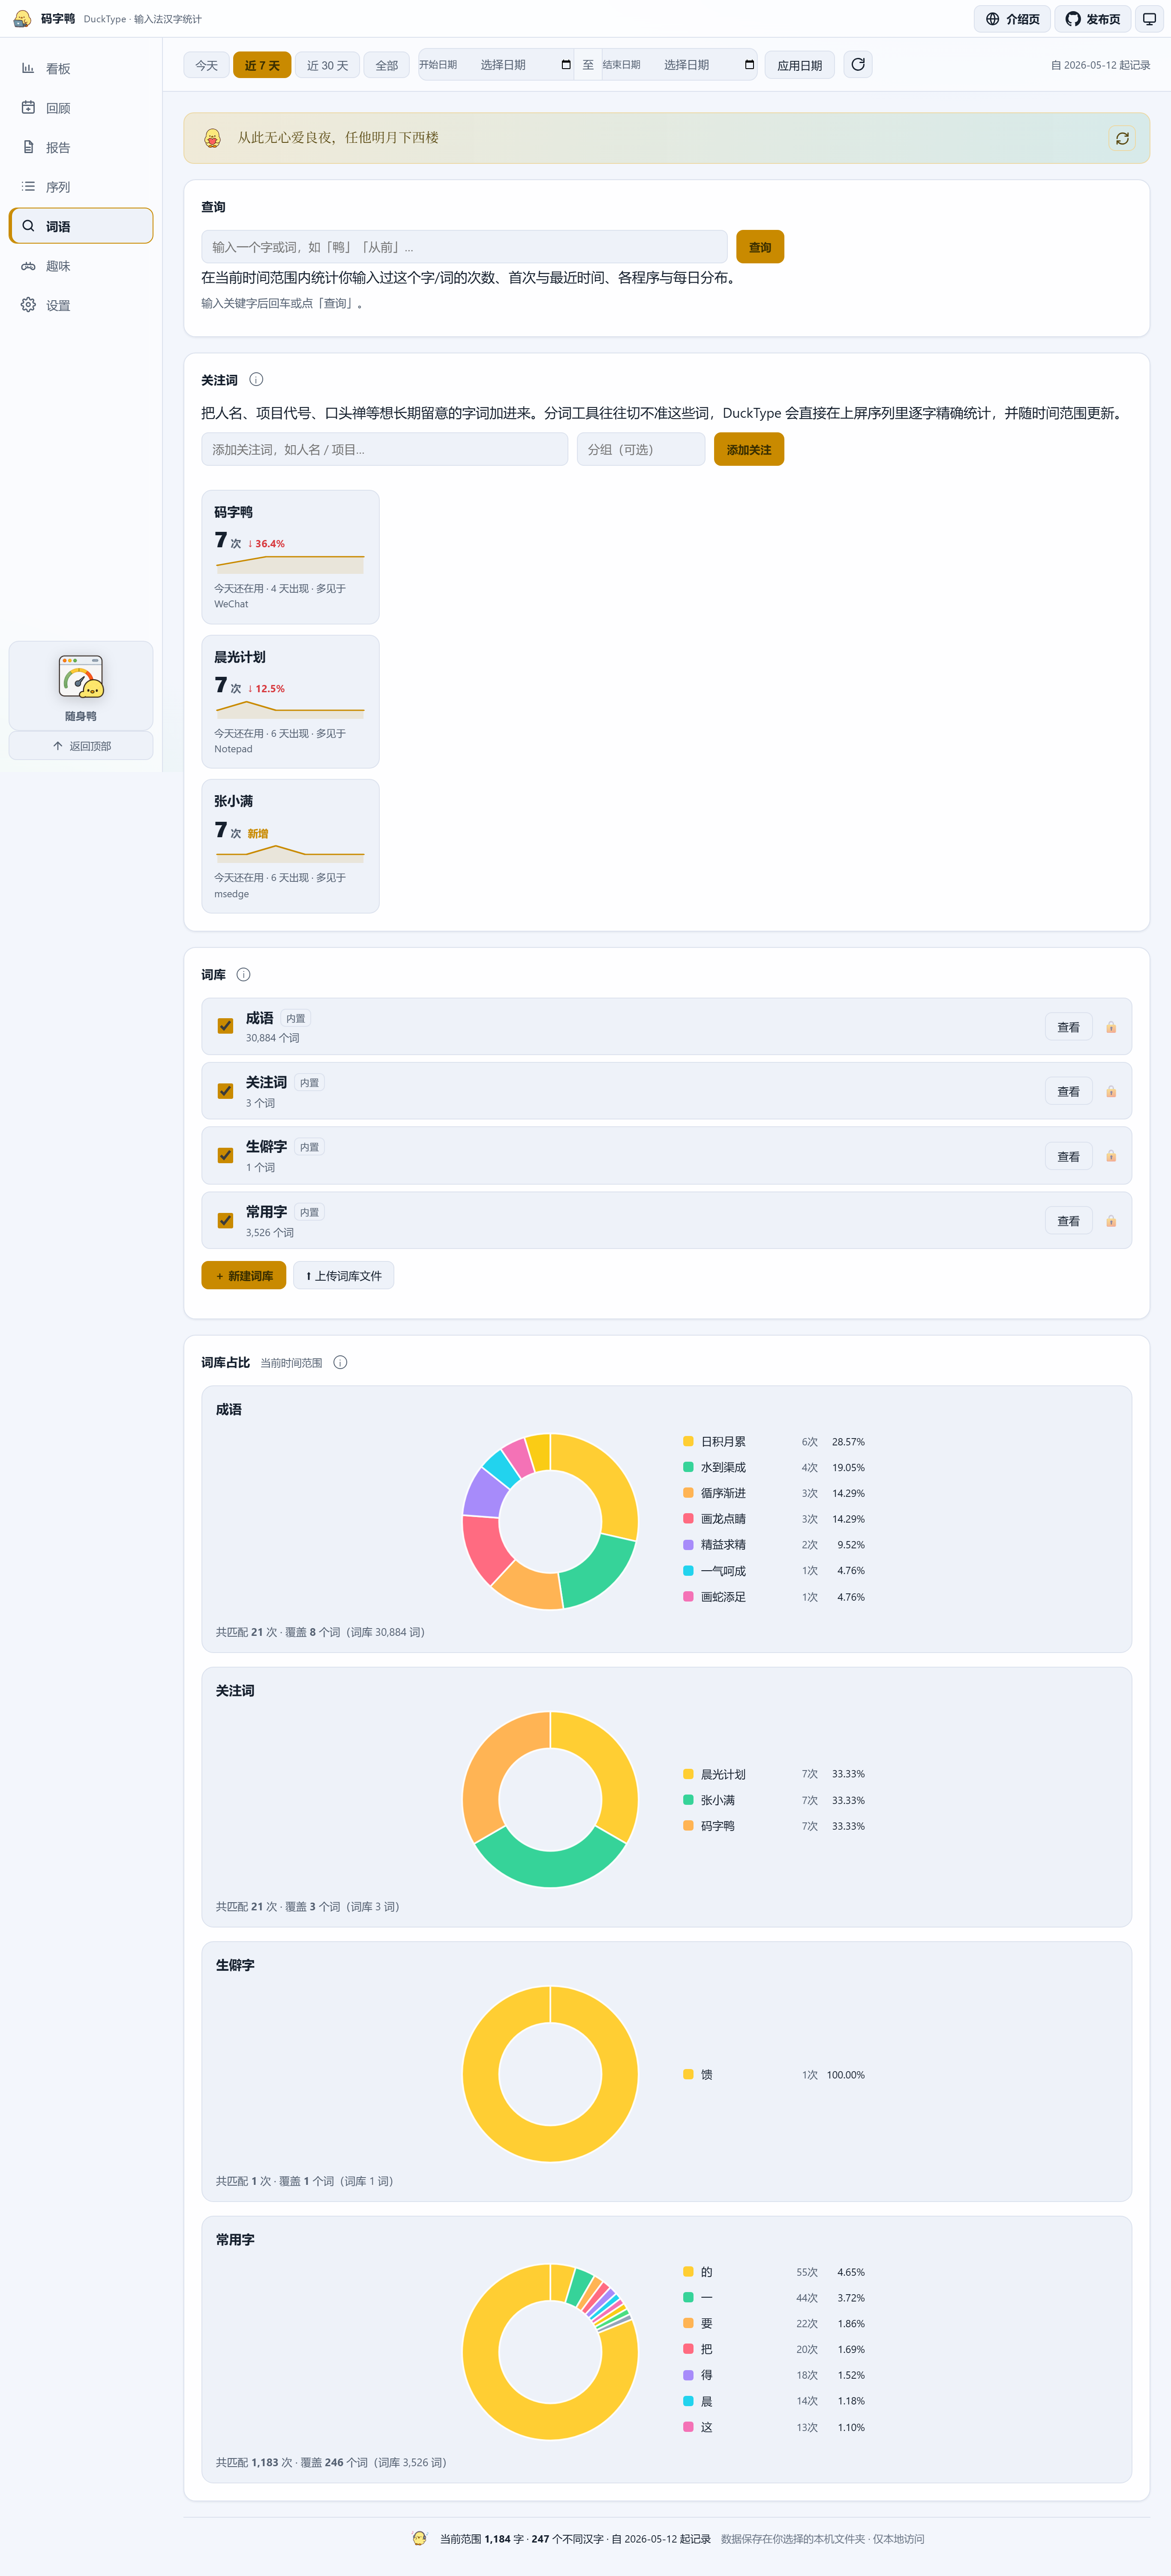The width and height of the screenshot is (1171, 2576).
Task: Click the 查询 search button
Action: 760,247
